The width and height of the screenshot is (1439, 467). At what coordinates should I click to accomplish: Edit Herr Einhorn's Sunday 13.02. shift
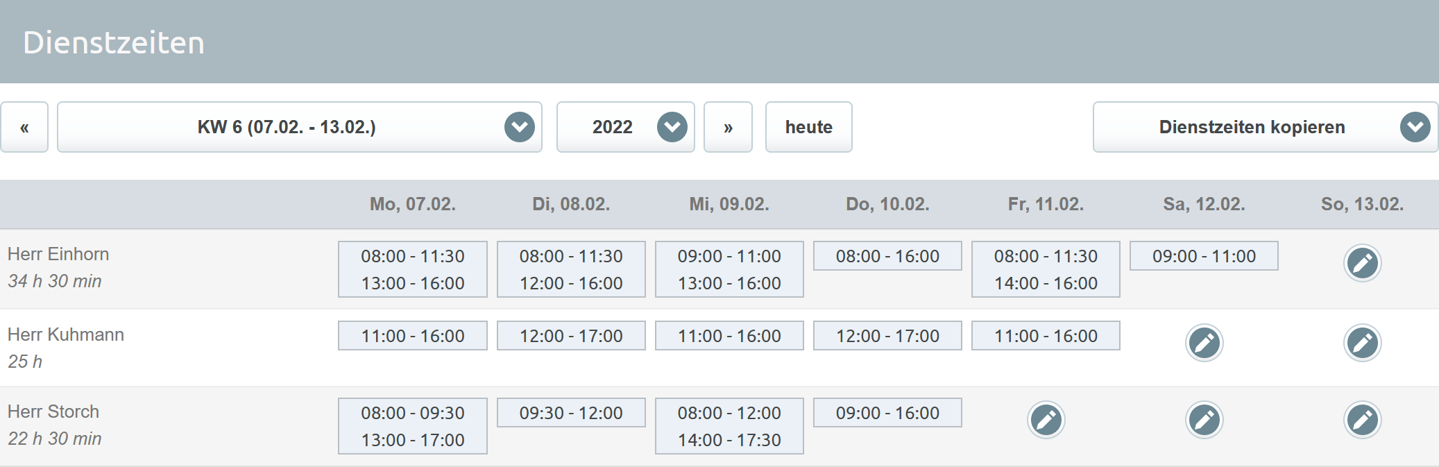tap(1362, 263)
